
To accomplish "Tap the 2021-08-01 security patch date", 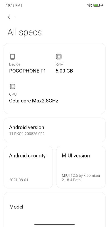I will pos(18,180).
